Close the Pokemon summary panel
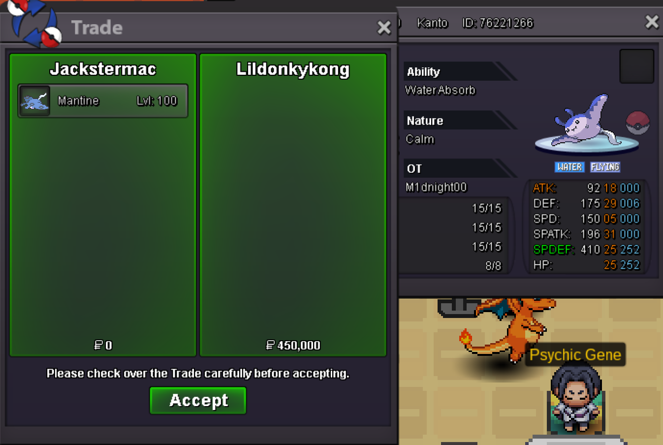Image resolution: width=663 pixels, height=445 pixels. (652, 22)
